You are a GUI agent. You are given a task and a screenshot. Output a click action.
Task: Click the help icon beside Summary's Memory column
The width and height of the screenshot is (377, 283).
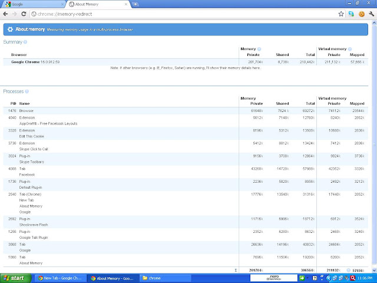pyautogui.click(x=259, y=49)
